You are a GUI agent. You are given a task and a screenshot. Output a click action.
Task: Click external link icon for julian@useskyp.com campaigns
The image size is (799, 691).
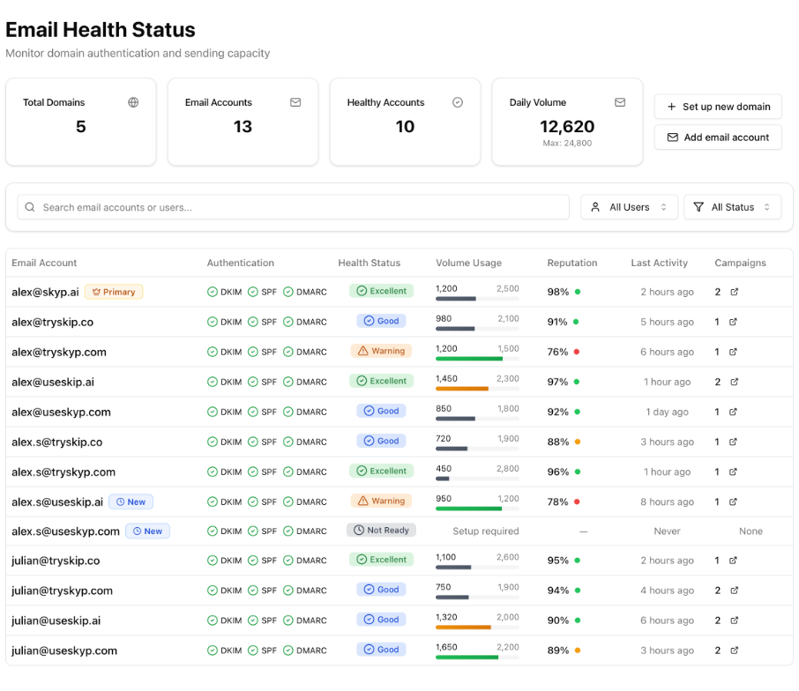click(734, 650)
